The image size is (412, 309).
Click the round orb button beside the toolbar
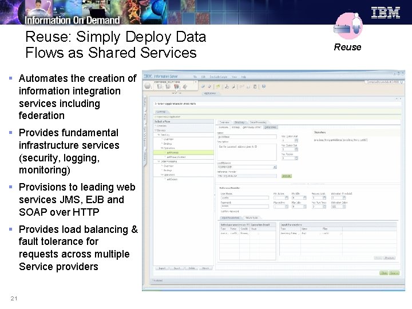pyautogui.click(x=148, y=86)
